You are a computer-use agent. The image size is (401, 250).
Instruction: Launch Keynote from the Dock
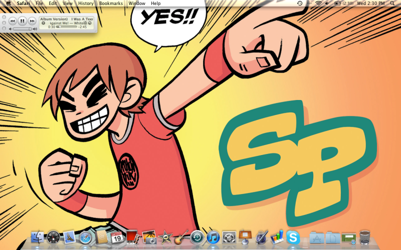coord(245,237)
